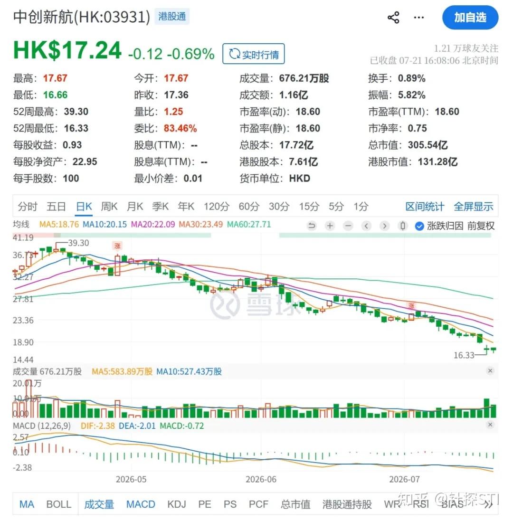This screenshot has height=521, width=513.
Task: Click the MA20:22.09 legend value
Action: (153, 225)
